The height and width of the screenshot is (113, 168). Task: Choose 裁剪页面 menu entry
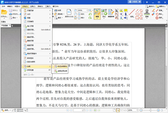37,45
